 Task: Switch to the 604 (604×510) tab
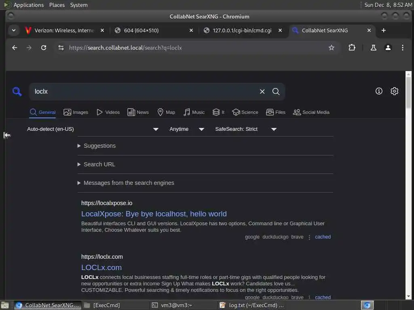click(x=153, y=30)
